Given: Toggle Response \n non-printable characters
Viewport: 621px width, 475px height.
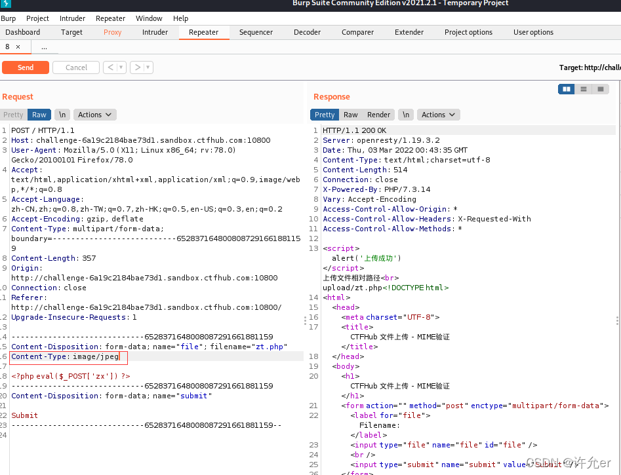Looking at the screenshot, I should click(x=405, y=115).
